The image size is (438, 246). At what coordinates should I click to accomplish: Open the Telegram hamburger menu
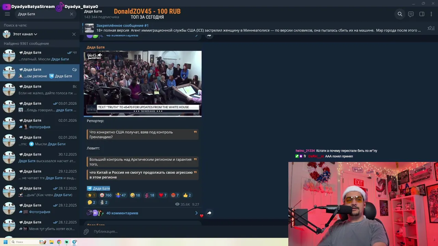[x=7, y=14]
